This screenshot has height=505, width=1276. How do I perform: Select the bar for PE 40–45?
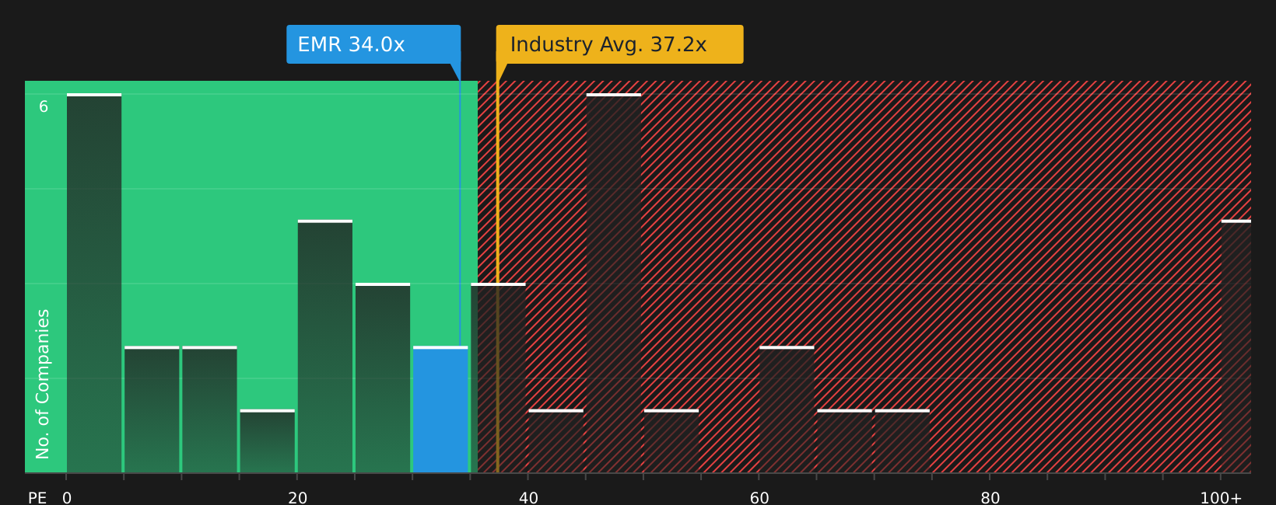pyautogui.click(x=556, y=441)
